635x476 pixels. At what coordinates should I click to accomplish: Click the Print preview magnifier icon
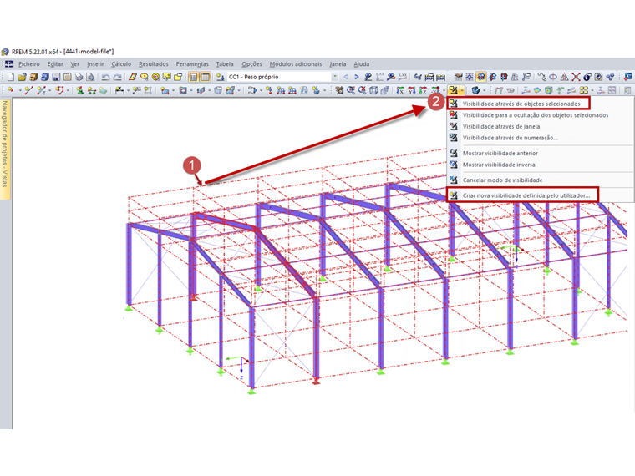90,77
